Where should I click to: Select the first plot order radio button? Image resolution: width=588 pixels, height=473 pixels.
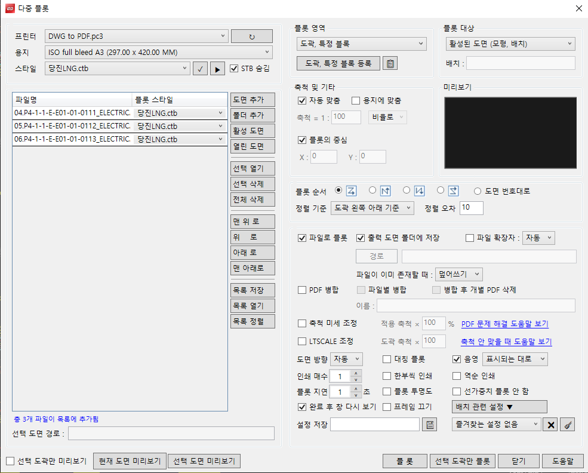pos(338,190)
